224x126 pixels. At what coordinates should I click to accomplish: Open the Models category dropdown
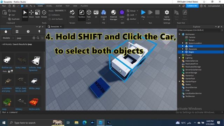8,38
